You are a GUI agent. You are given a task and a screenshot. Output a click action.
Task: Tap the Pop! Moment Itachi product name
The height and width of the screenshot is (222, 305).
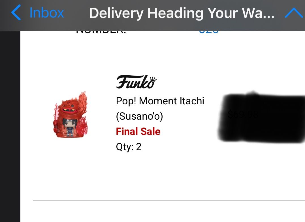coord(160,101)
